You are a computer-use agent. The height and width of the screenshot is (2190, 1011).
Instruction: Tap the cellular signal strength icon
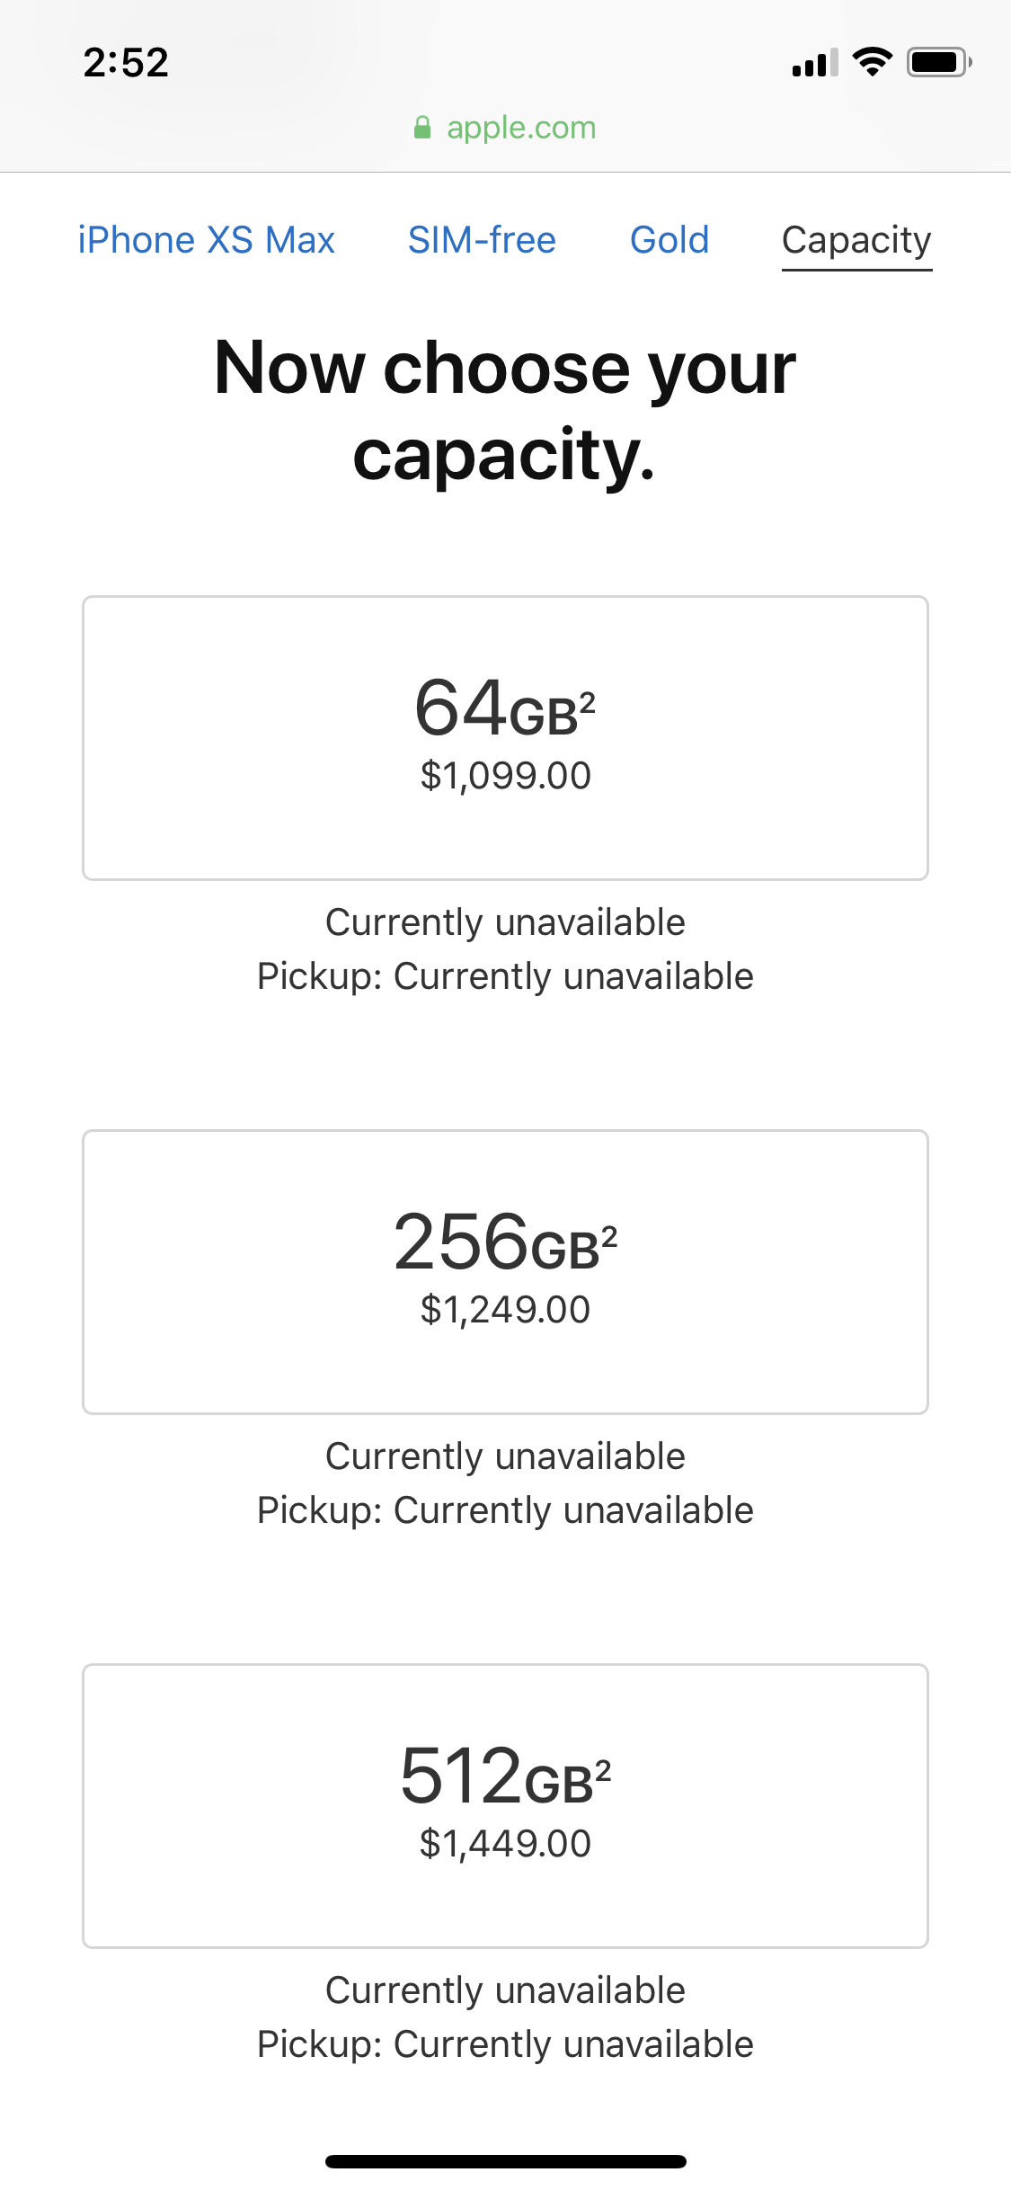(x=814, y=62)
